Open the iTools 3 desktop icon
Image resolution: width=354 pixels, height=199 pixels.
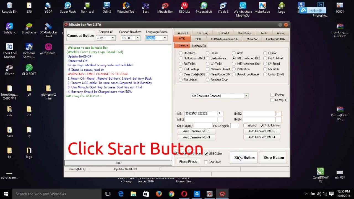[x=223, y=7]
